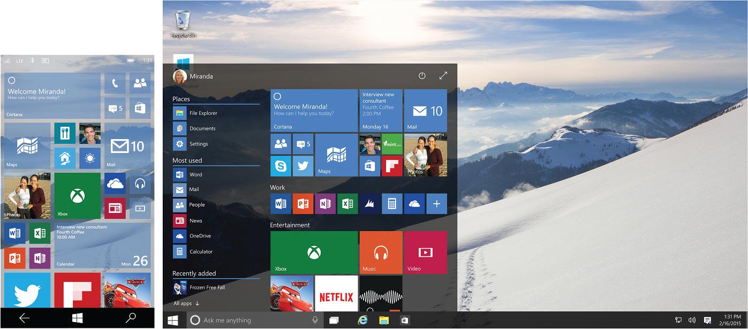The image size is (748, 329).
Task: Open the Excel tile under Work
Action: [347, 204]
